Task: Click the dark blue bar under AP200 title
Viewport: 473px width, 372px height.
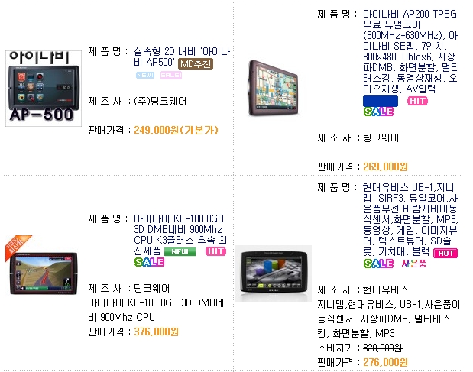Action: tap(381, 101)
